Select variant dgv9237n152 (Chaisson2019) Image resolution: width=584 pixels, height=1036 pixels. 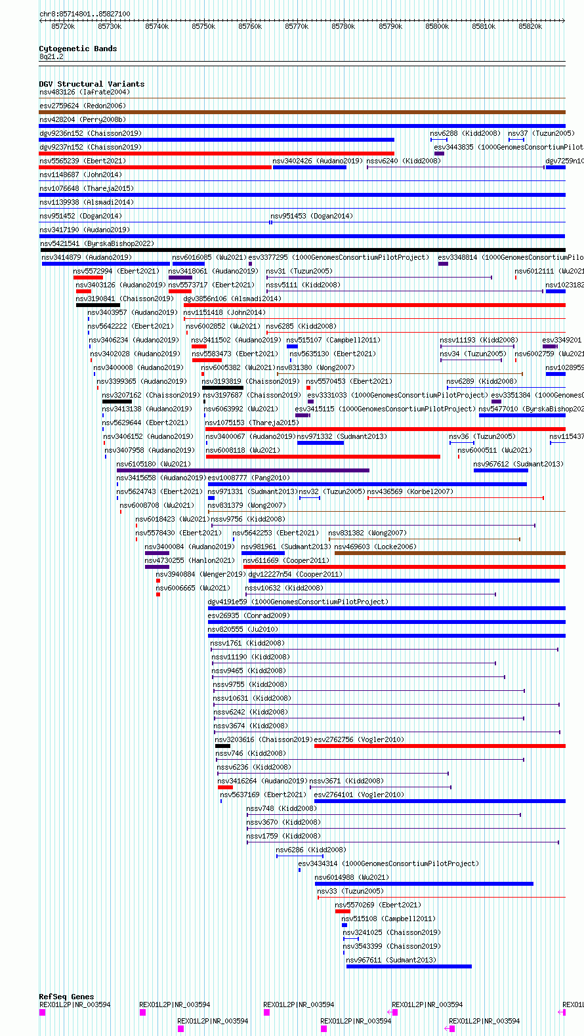[90, 147]
